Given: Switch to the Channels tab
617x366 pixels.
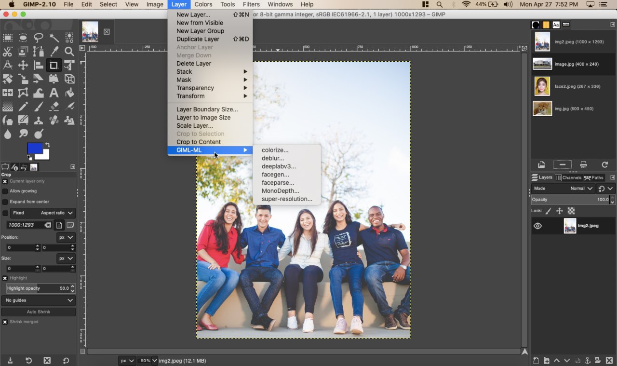Looking at the screenshot, I should pos(568,177).
